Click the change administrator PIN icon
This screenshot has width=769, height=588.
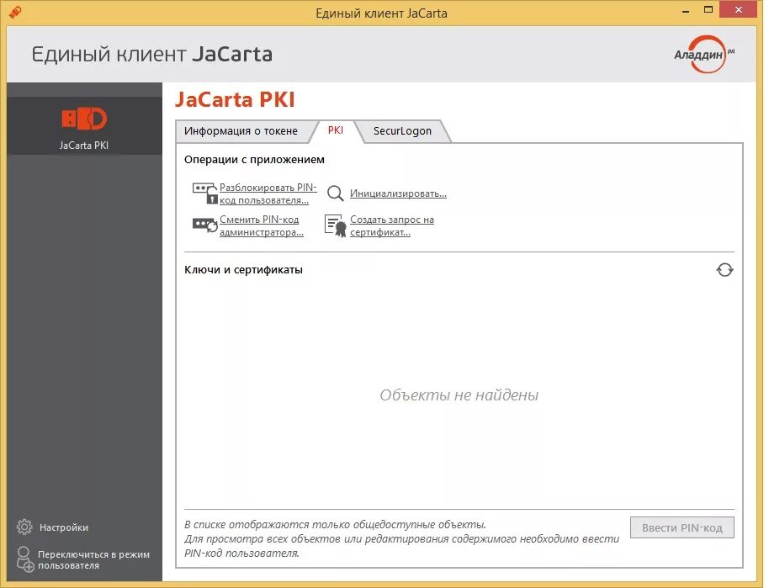(204, 225)
